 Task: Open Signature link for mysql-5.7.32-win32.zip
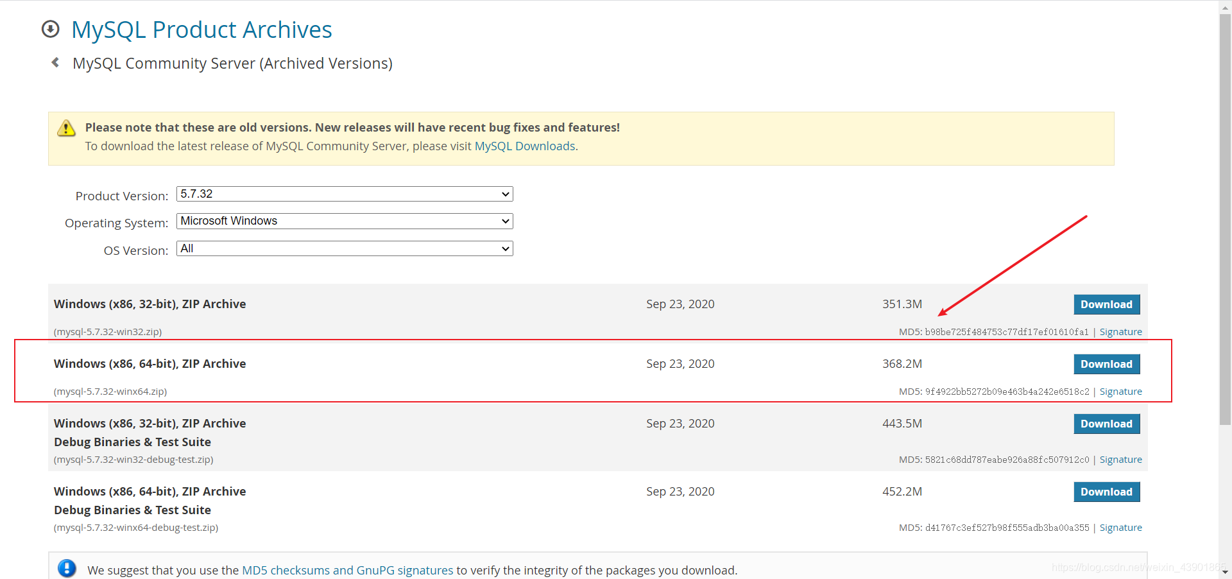pyautogui.click(x=1121, y=332)
